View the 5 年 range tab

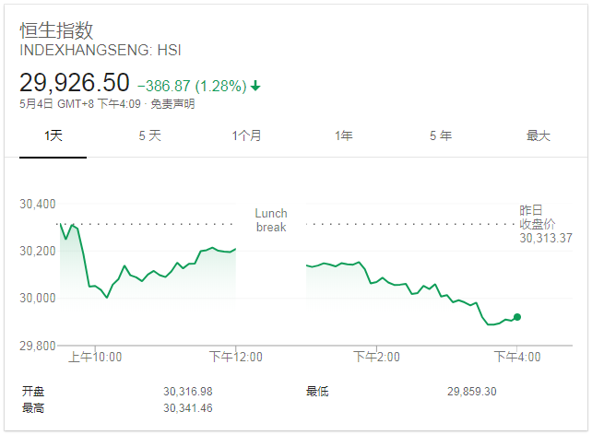click(441, 135)
